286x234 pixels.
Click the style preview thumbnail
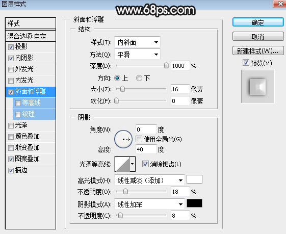pyautogui.click(x=257, y=87)
